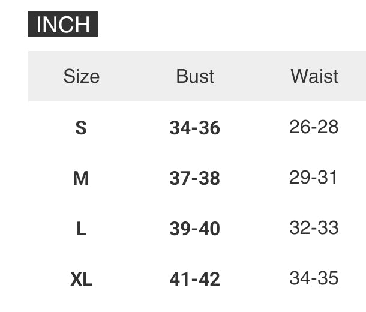Screen dimensions: 366x312
Task: Click the number 42 in XL bust
Action: 209,279
